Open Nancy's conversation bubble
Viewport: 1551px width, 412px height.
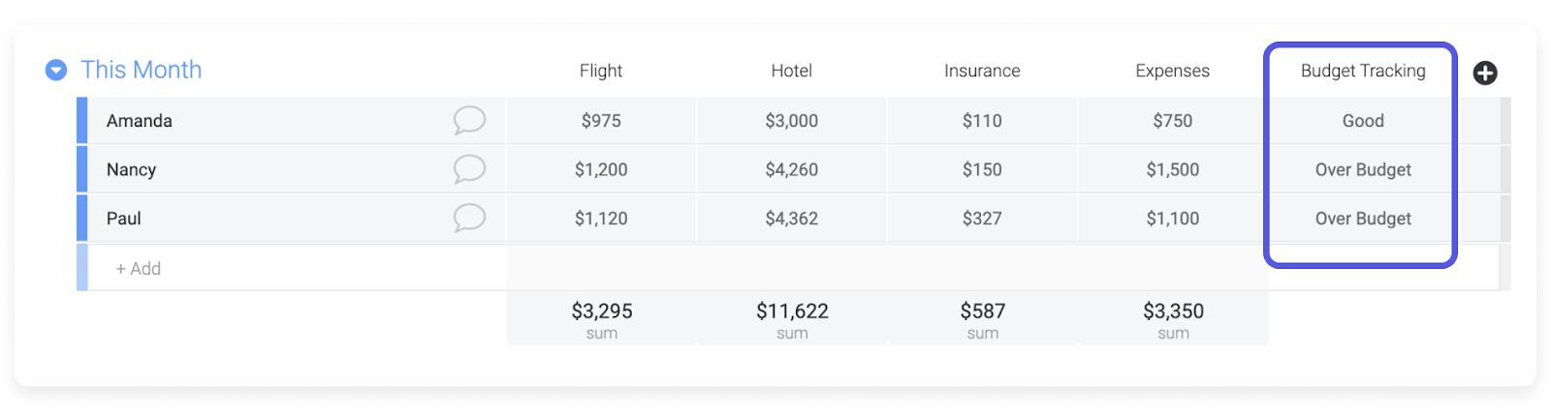point(469,169)
